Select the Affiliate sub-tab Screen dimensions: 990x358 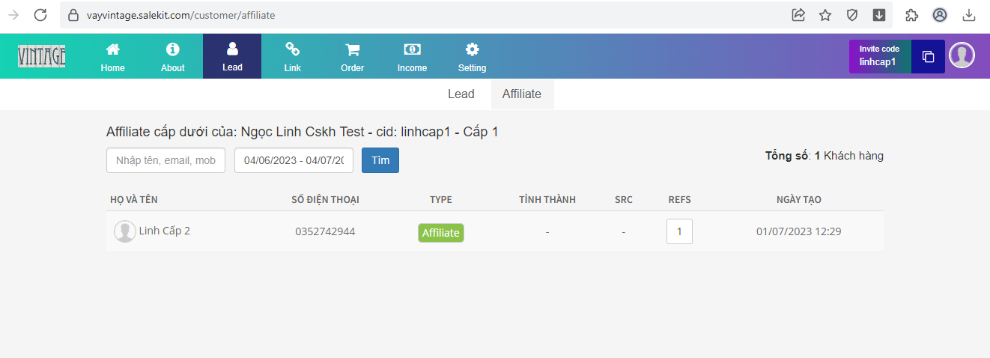pyautogui.click(x=522, y=94)
